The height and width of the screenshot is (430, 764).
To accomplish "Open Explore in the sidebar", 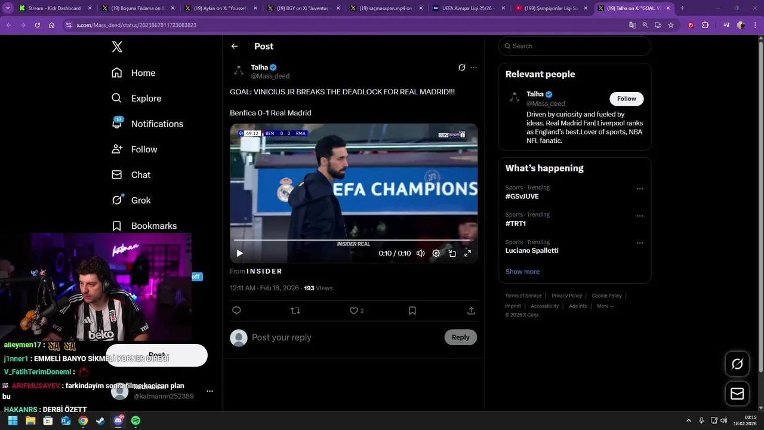I will tap(136, 99).
